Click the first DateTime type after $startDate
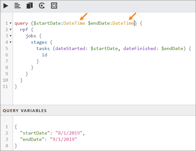The height and width of the screenshot is (151, 196). coord(74,23)
